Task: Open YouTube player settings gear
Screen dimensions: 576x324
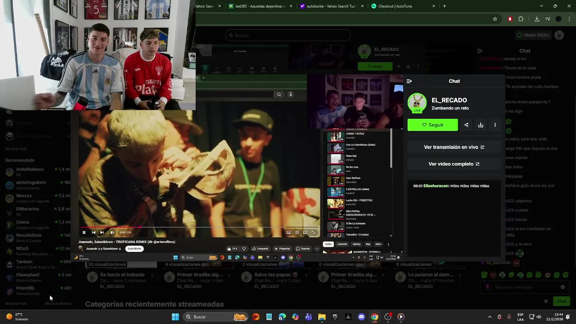Action: coord(297,233)
